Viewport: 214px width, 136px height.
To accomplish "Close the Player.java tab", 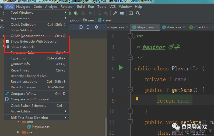I will (x=157, y=27).
